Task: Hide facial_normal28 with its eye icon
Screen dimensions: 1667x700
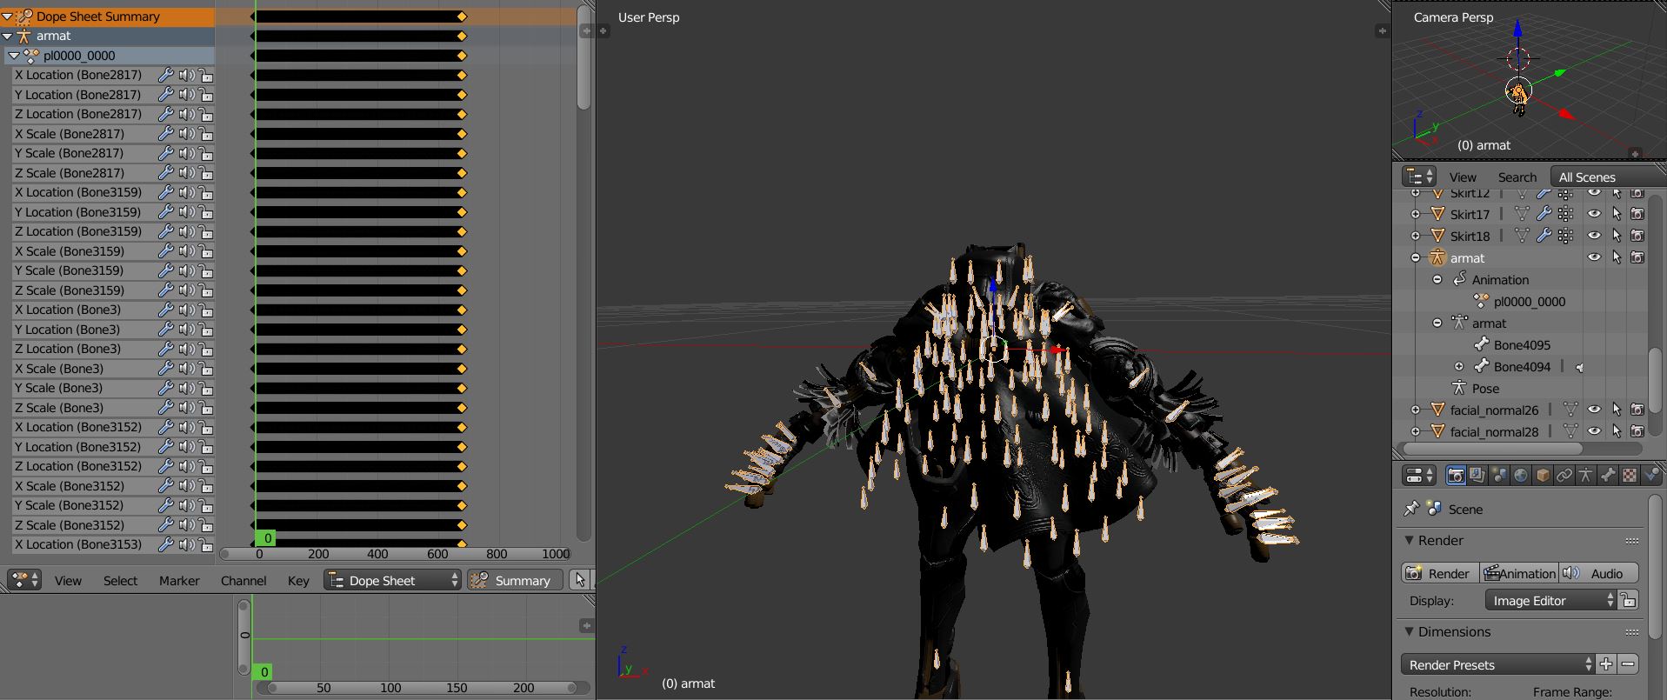Action: coord(1594,431)
